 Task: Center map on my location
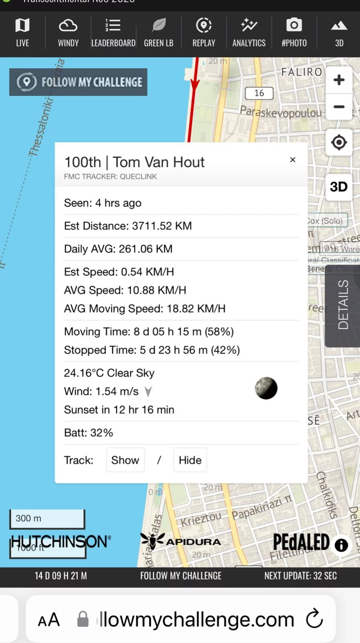339,142
